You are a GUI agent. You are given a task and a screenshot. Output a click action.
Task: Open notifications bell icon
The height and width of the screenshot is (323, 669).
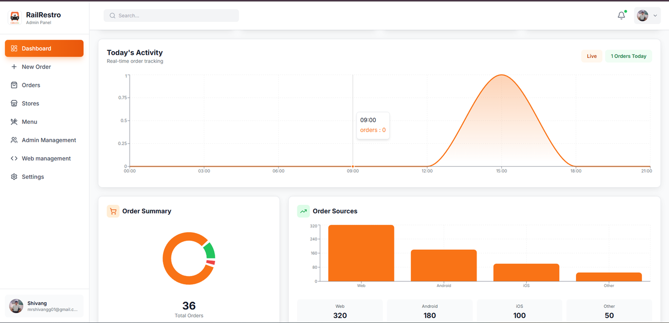click(x=621, y=16)
